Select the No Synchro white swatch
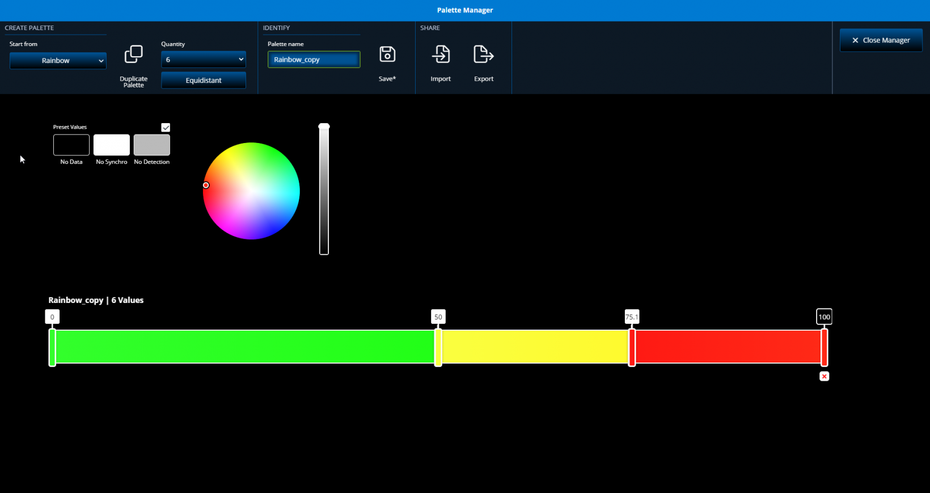The height and width of the screenshot is (493, 930). click(112, 145)
